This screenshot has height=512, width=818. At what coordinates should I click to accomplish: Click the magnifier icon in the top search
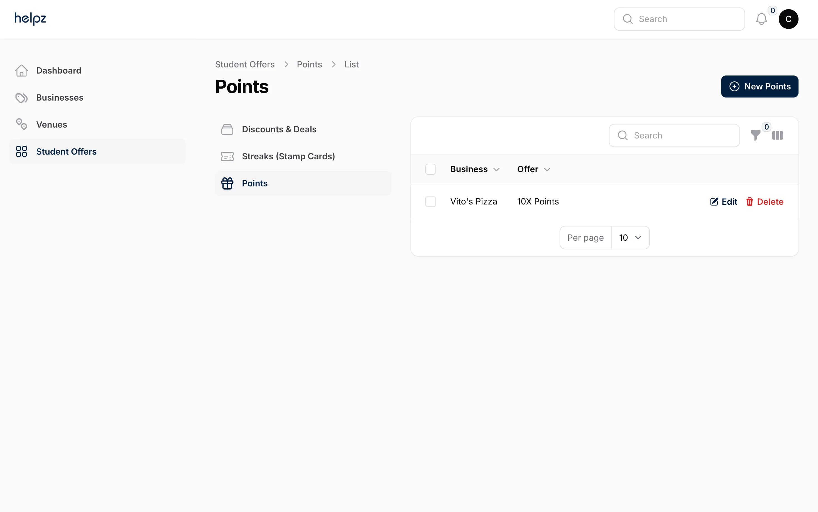[628, 19]
